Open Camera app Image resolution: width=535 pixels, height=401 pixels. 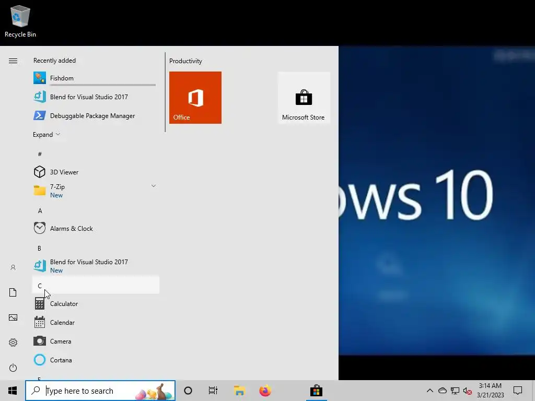click(x=96, y=341)
